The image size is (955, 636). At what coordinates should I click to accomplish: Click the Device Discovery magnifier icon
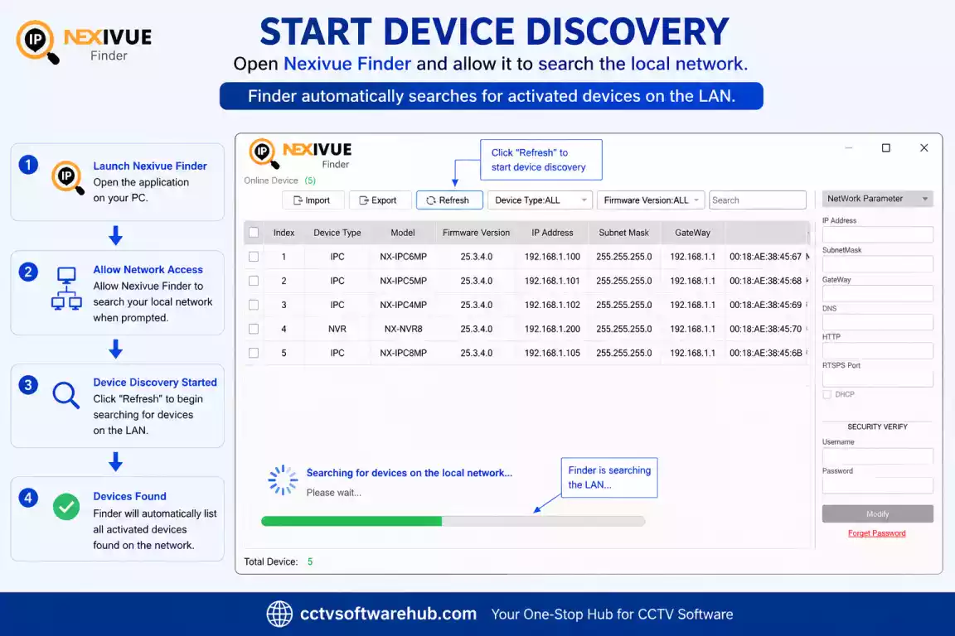point(65,395)
